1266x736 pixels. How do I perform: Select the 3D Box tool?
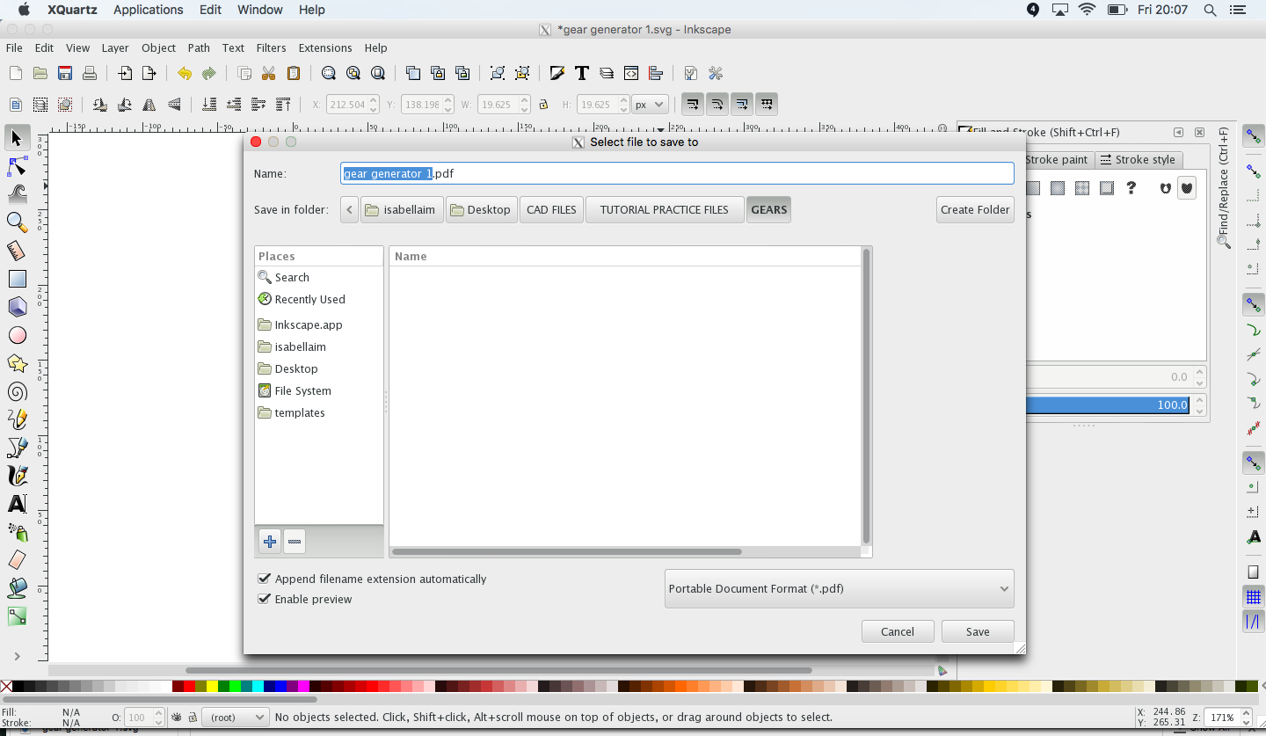[x=17, y=307]
